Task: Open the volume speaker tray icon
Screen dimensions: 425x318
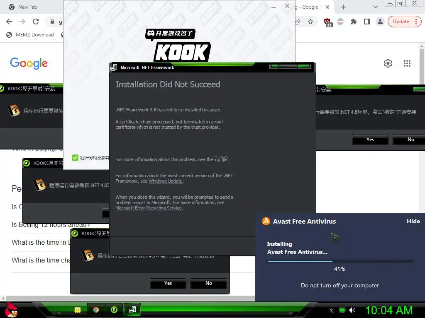Action: [352, 310]
